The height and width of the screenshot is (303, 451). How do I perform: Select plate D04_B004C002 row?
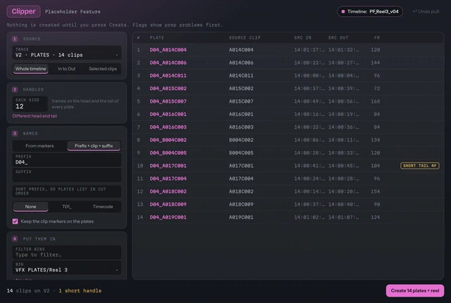[288, 140]
